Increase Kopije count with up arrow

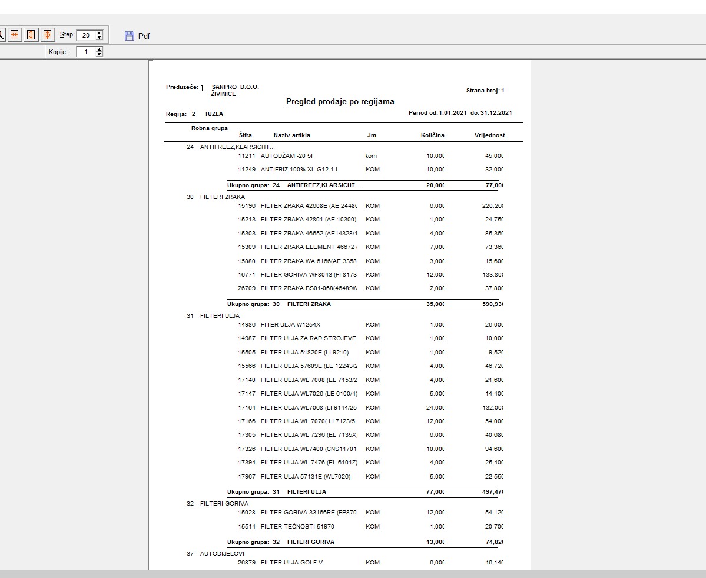99,49
